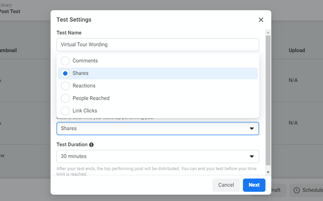Click the scrollbar up arrow

pyautogui.click(x=268, y=32)
